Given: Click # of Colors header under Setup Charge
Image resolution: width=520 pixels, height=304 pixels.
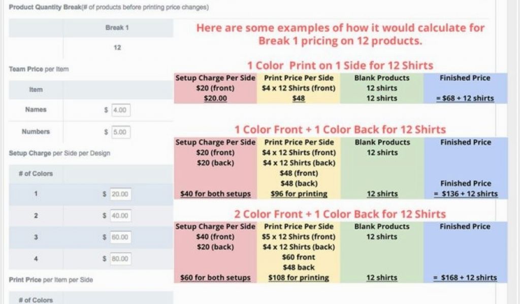Looking at the screenshot, I should tap(36, 173).
